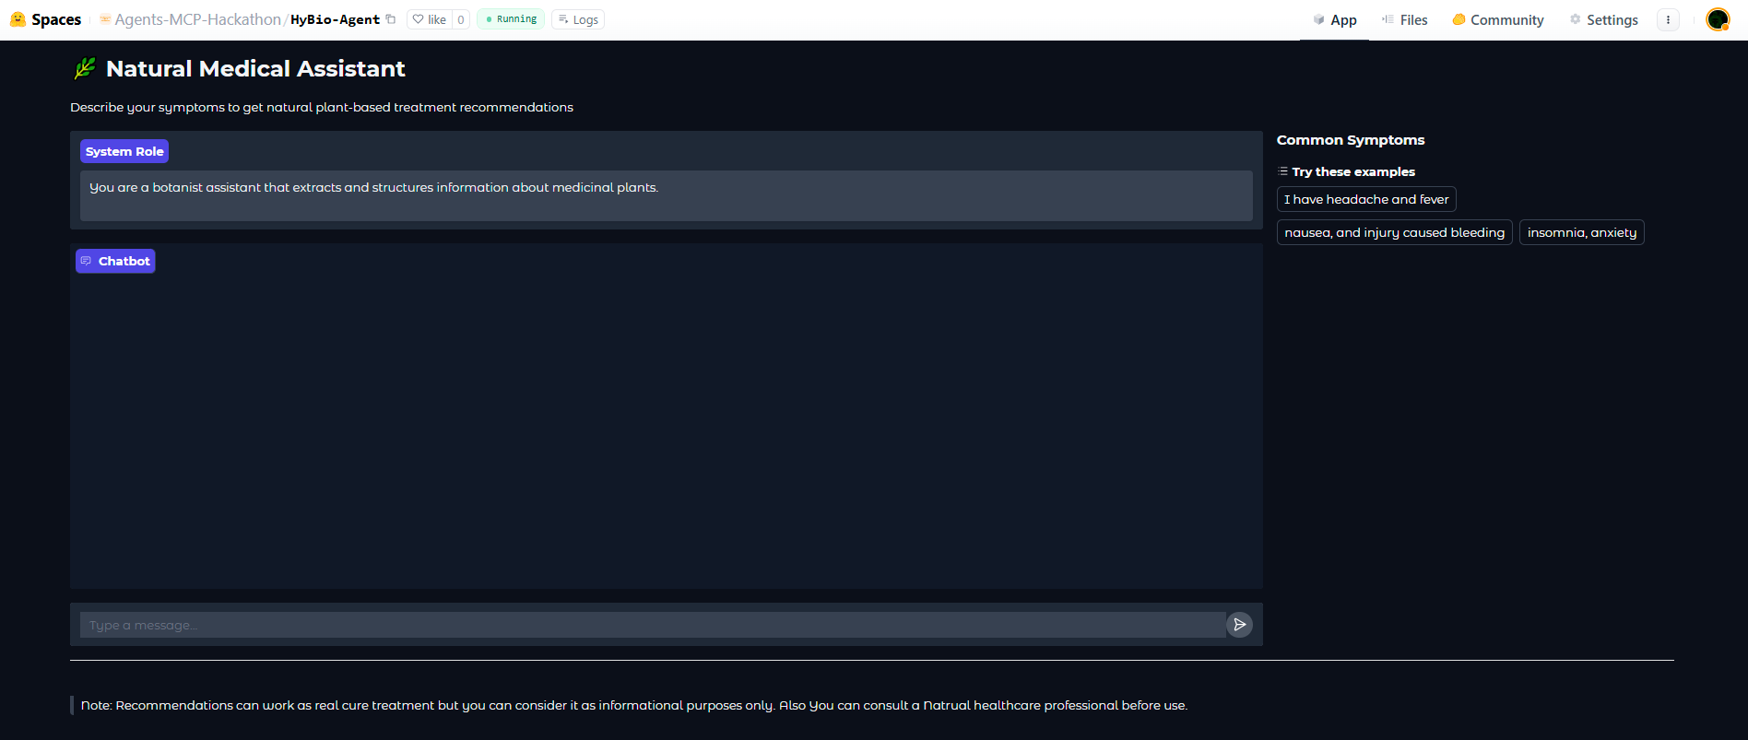Open the Files tab

point(1404,19)
